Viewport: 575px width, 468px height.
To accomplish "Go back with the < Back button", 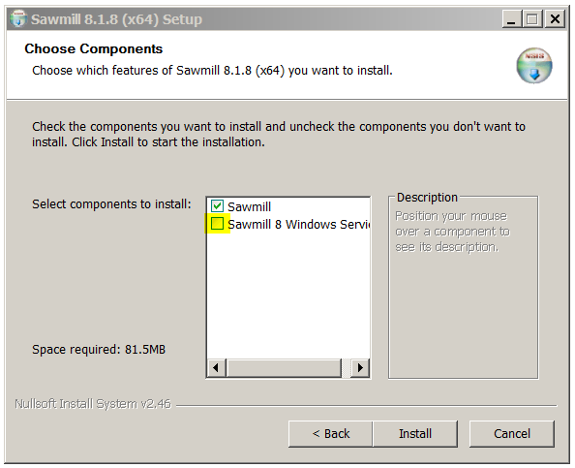I will 330,434.
